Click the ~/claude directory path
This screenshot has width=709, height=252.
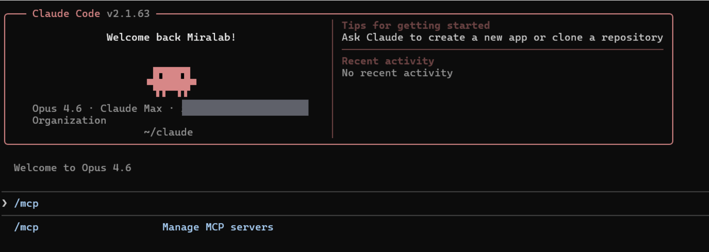pyautogui.click(x=168, y=132)
